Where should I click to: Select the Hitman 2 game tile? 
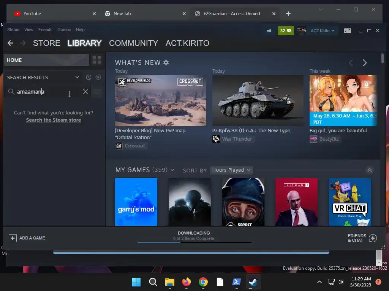[x=296, y=202]
